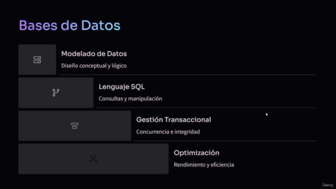The height and width of the screenshot is (189, 336).
Task: Click 'Rendimiento y eficiencia' subtitle
Action: coord(204,164)
